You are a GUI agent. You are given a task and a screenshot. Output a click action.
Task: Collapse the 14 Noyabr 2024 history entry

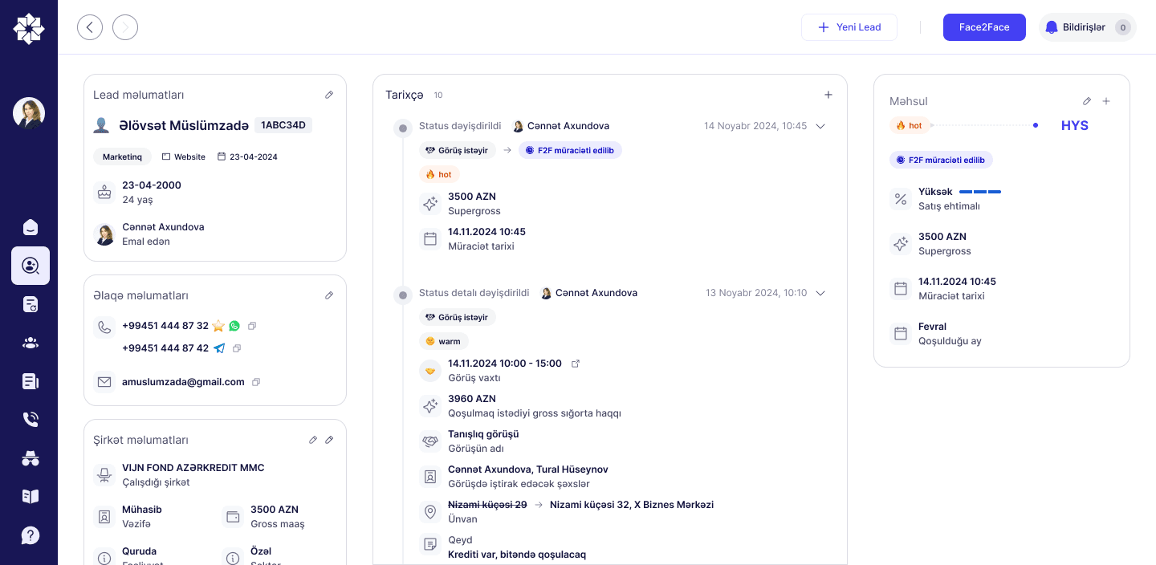click(x=820, y=126)
